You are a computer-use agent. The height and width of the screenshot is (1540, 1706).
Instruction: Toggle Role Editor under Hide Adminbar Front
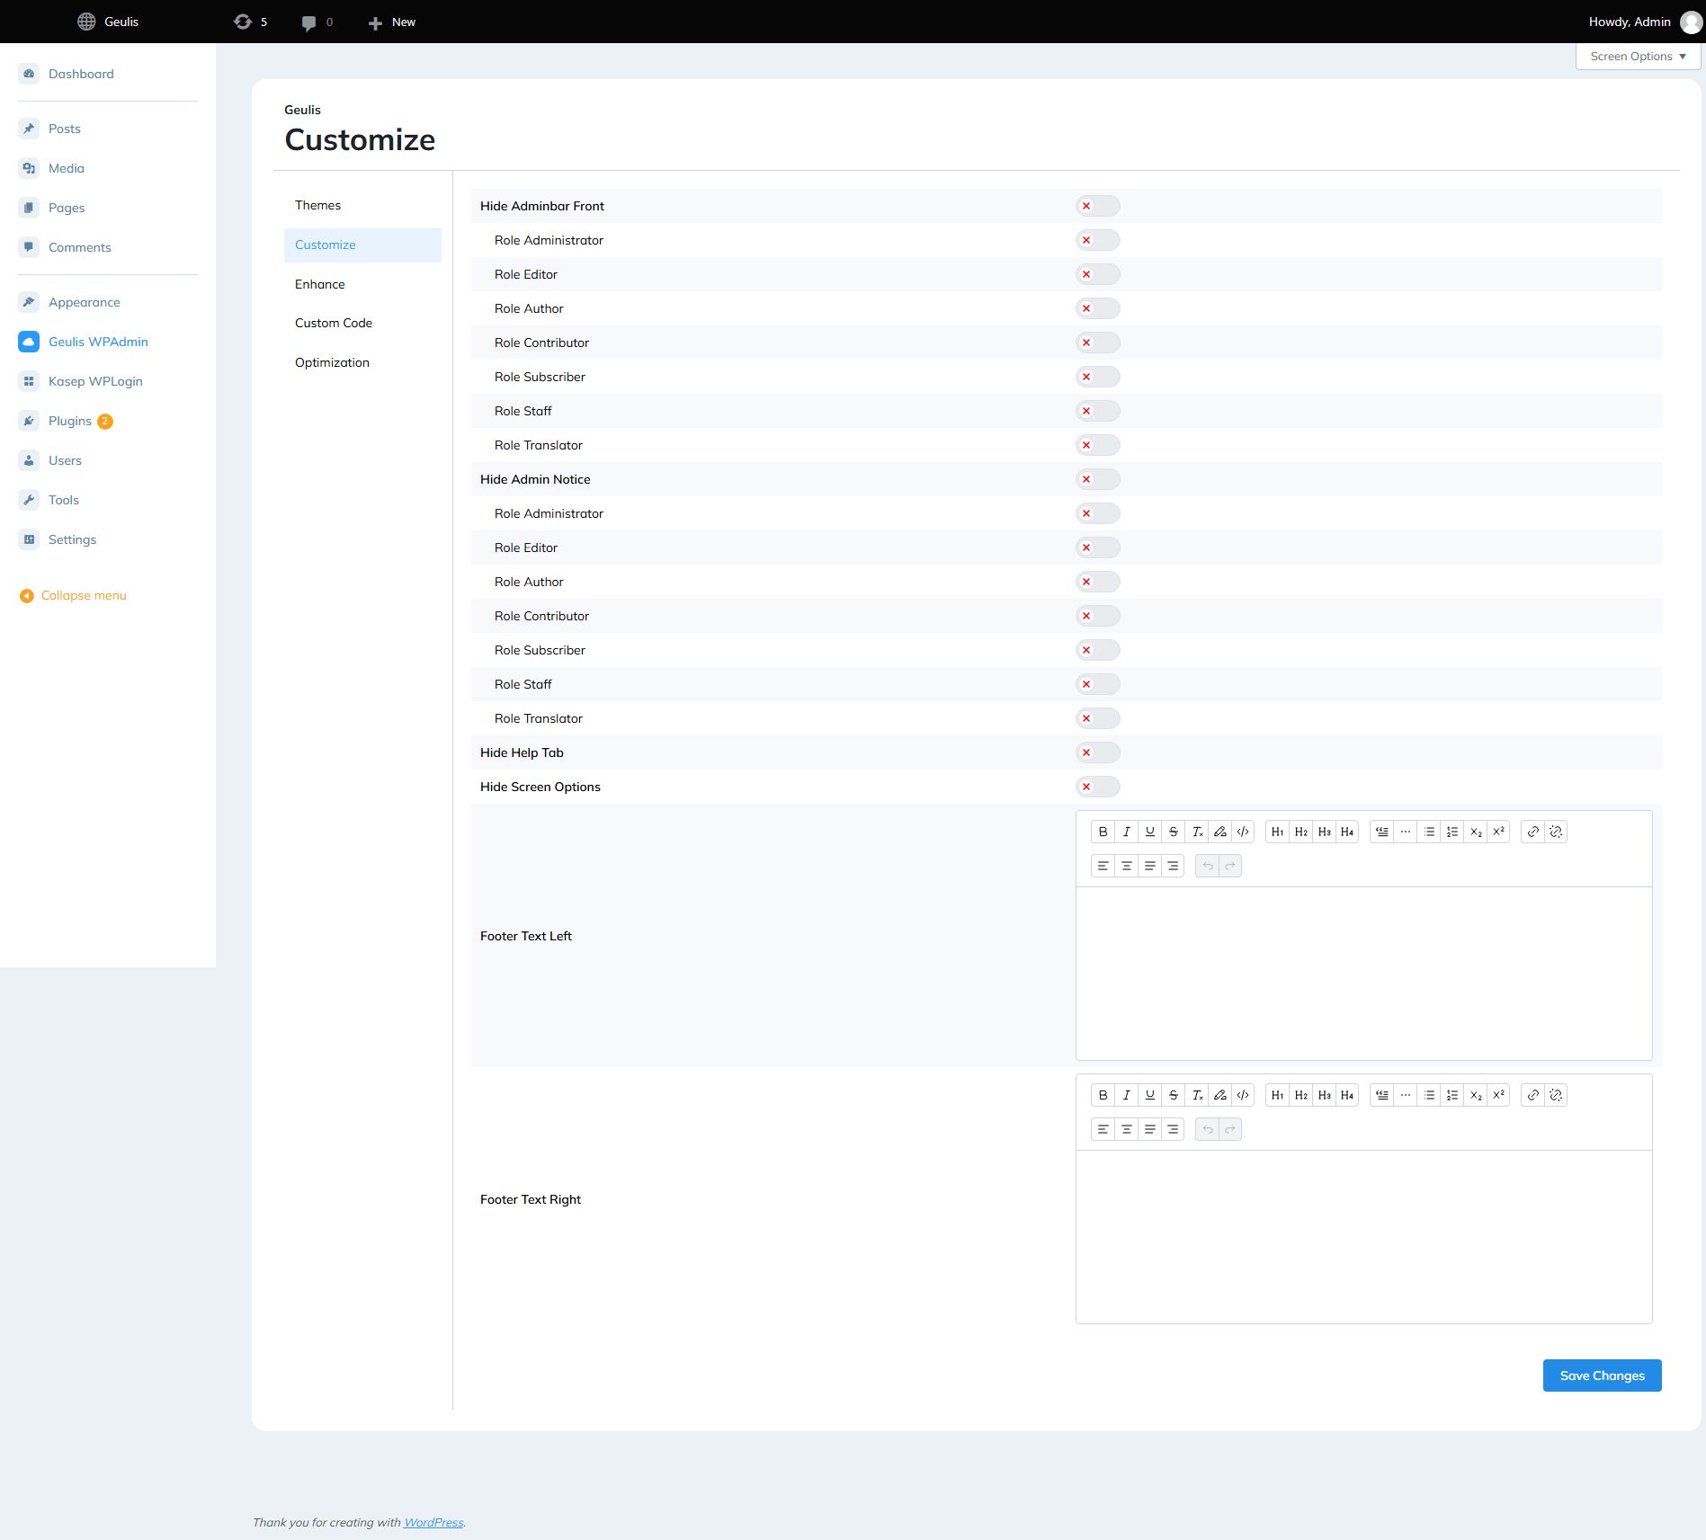[1097, 274]
